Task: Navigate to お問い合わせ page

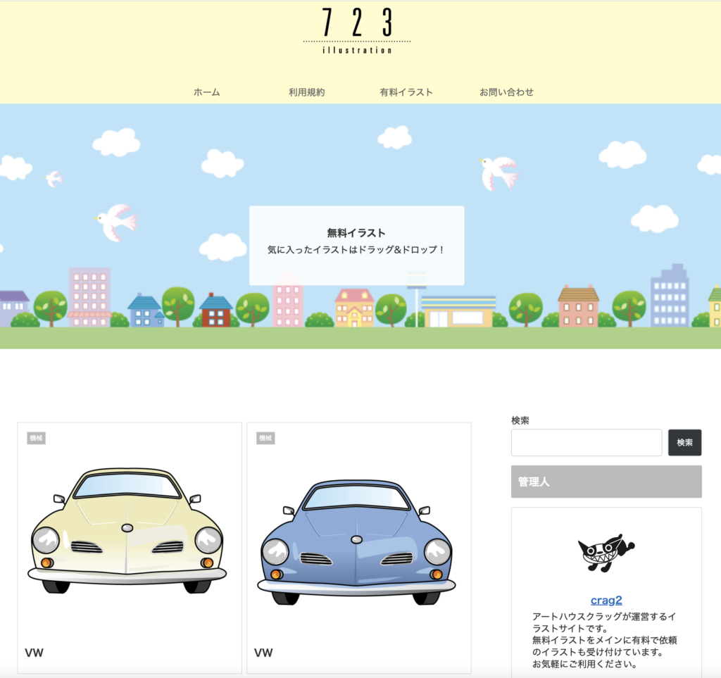Action: pos(506,92)
